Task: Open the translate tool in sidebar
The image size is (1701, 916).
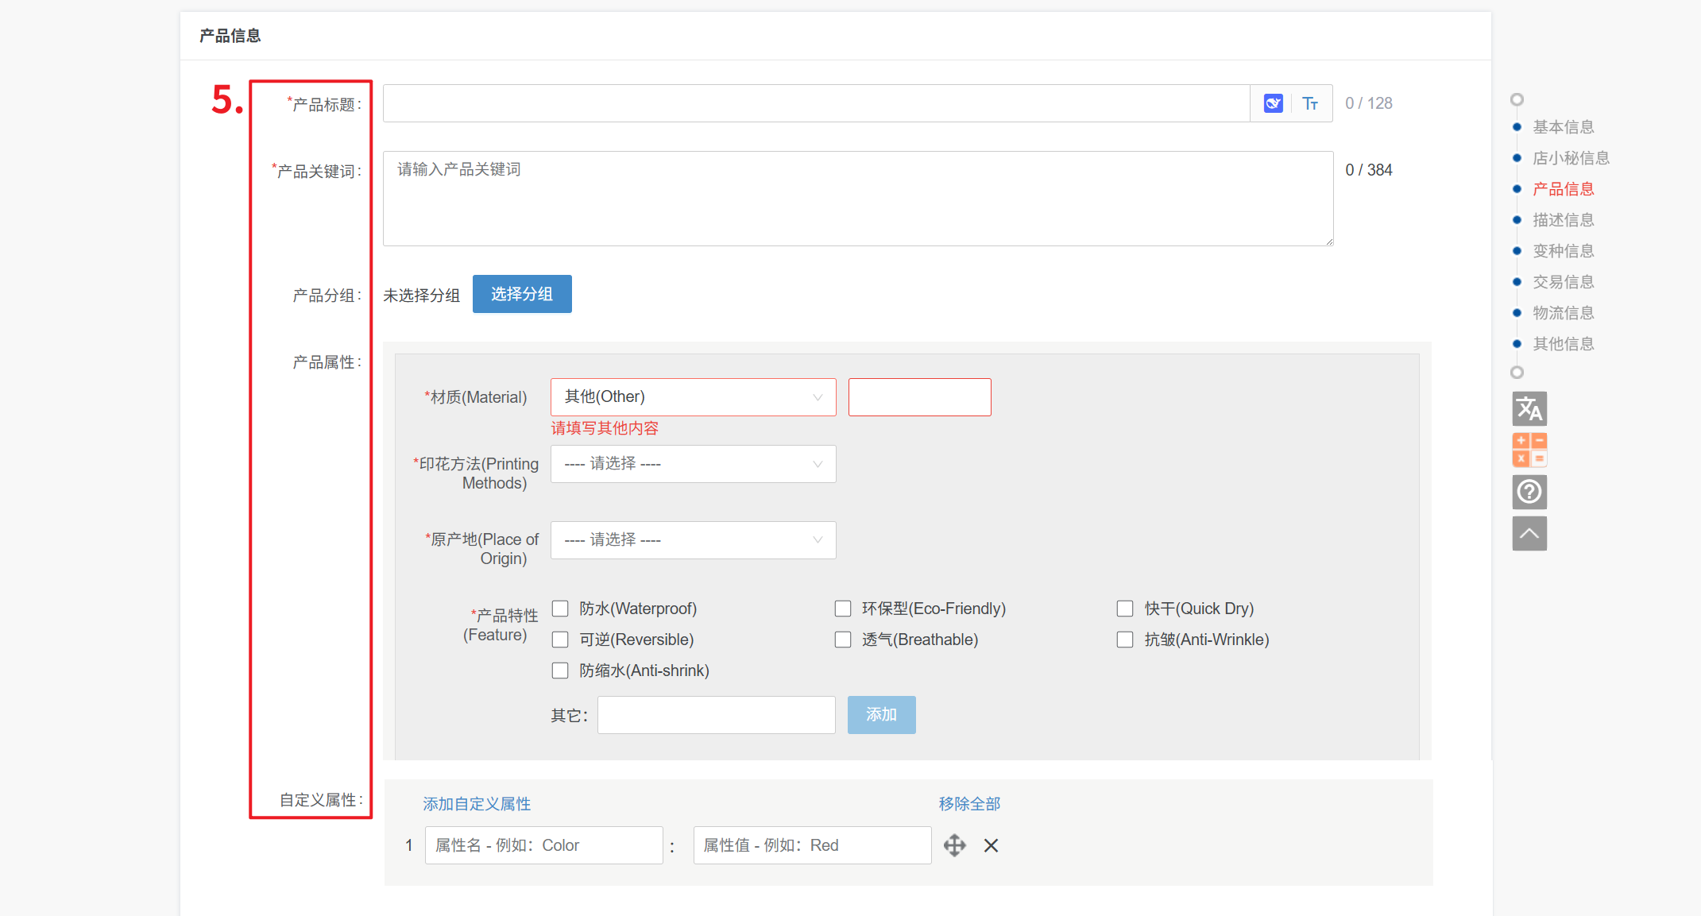Action: (x=1529, y=409)
